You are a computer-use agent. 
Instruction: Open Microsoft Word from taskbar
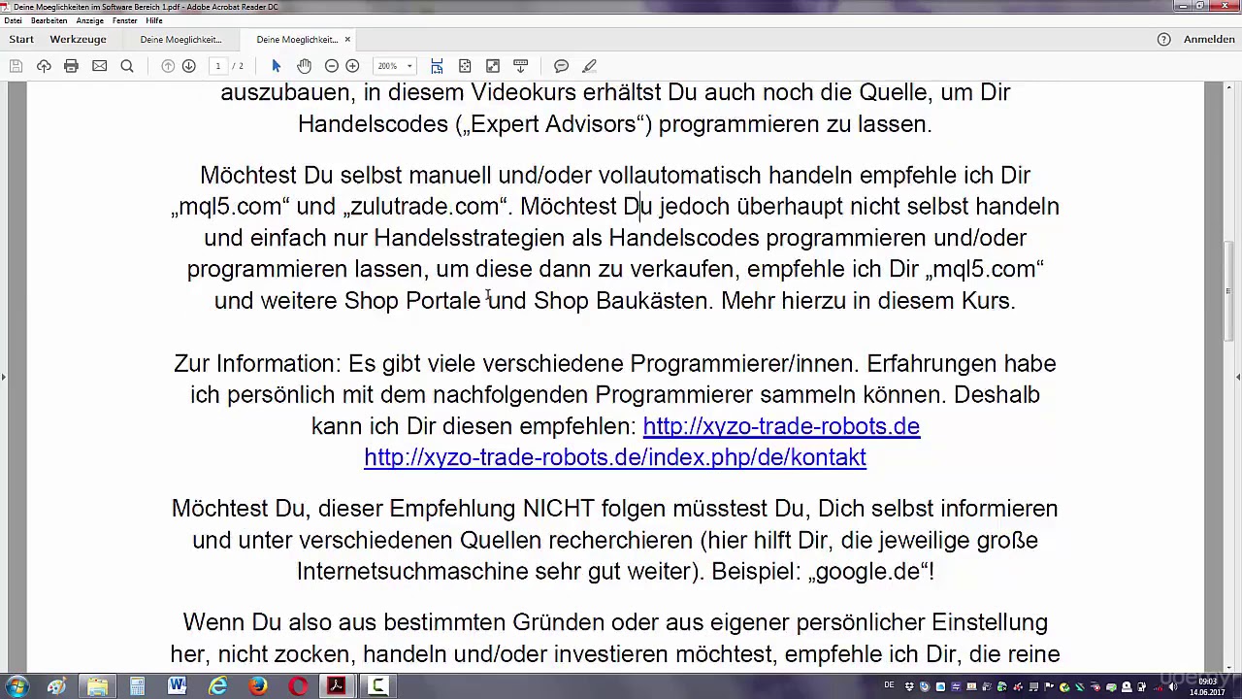pyautogui.click(x=177, y=687)
